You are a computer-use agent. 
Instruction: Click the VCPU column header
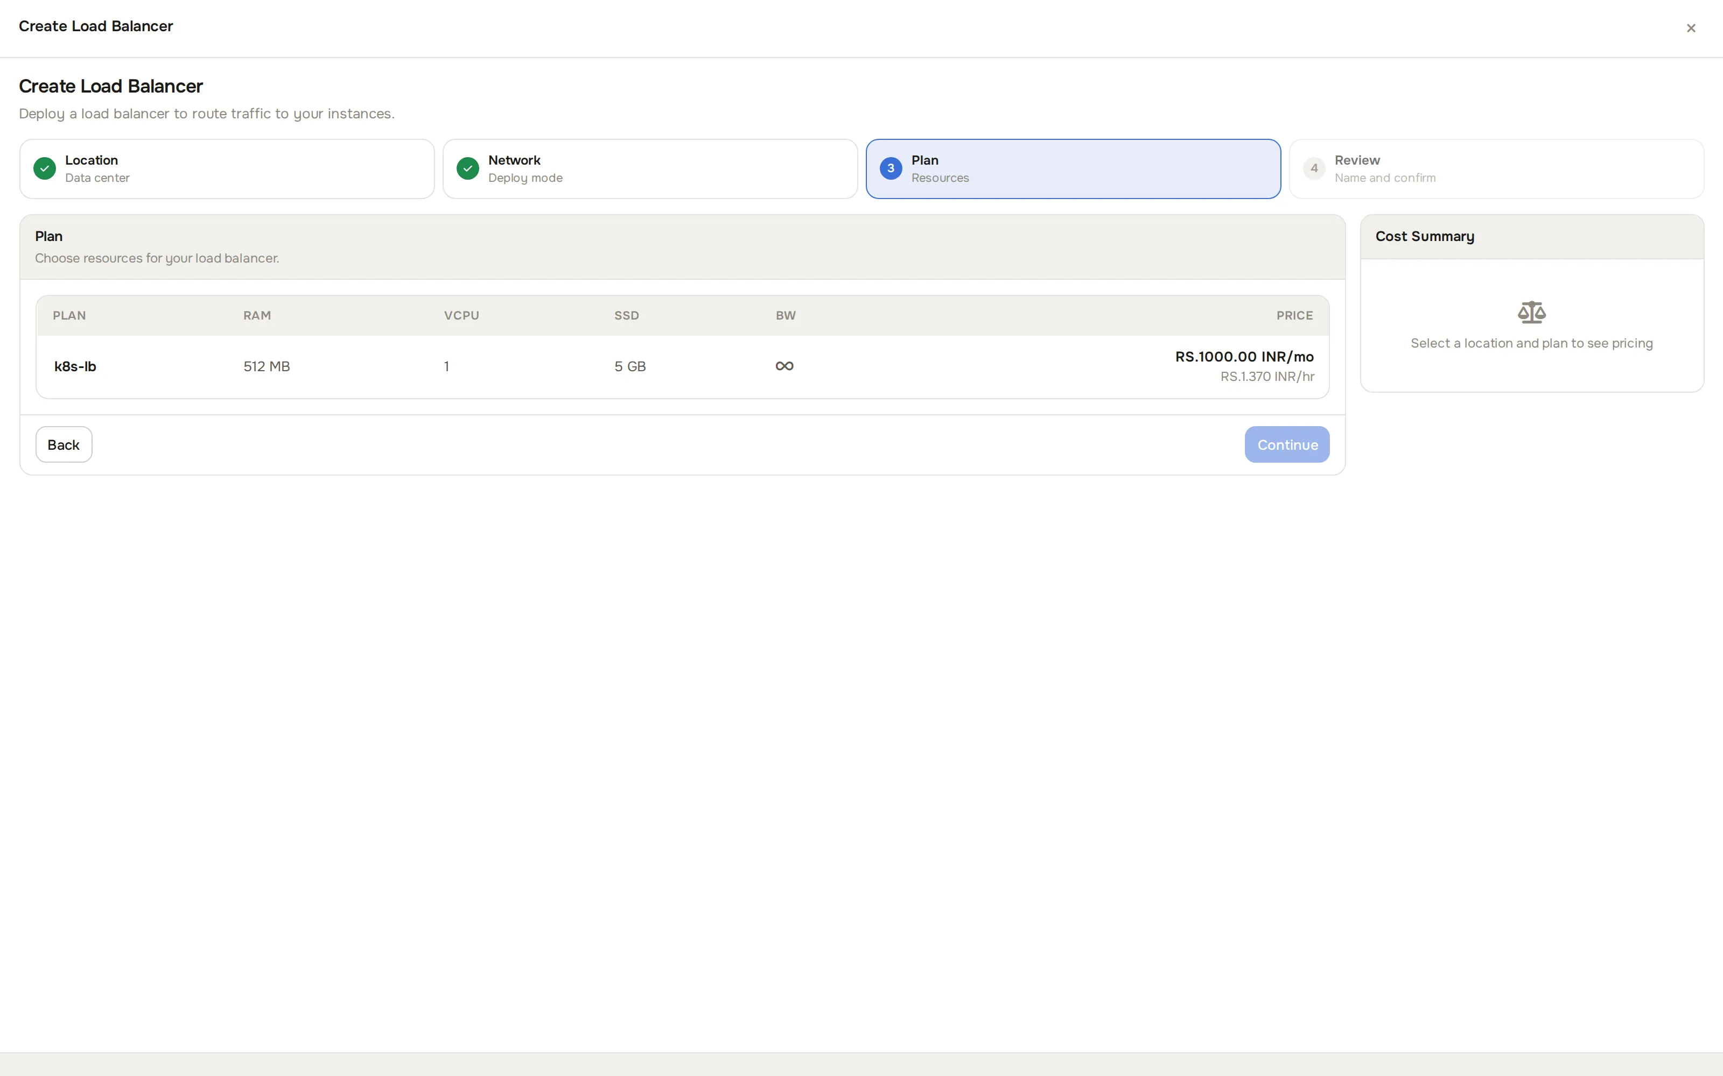(x=461, y=315)
